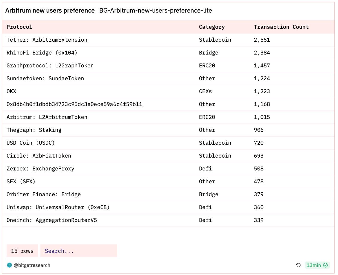338x275 pixels.
Task: Select Circle: ArbFiatToken cell
Action: (x=39, y=156)
